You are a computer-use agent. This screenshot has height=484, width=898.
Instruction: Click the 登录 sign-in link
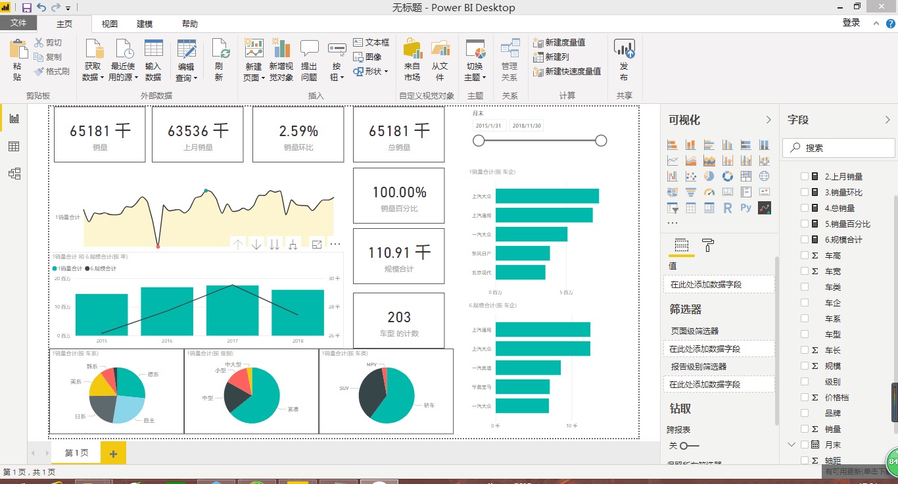point(851,22)
